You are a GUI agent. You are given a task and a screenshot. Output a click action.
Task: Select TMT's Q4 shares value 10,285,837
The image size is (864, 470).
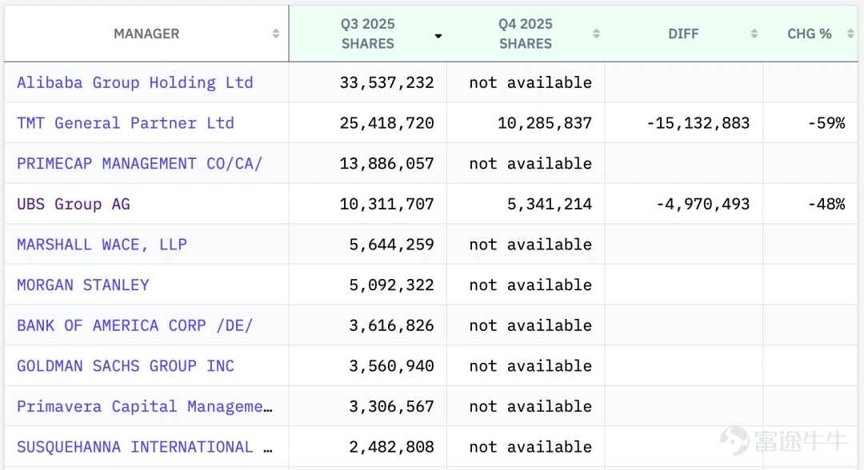[545, 123]
